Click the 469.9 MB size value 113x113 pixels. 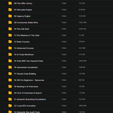[x=82, y=106]
